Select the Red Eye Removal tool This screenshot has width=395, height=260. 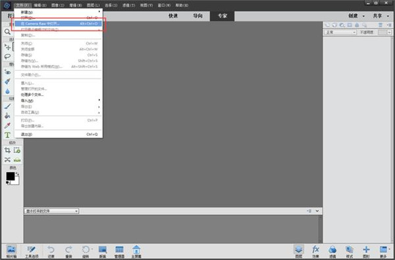[x=7, y=72]
